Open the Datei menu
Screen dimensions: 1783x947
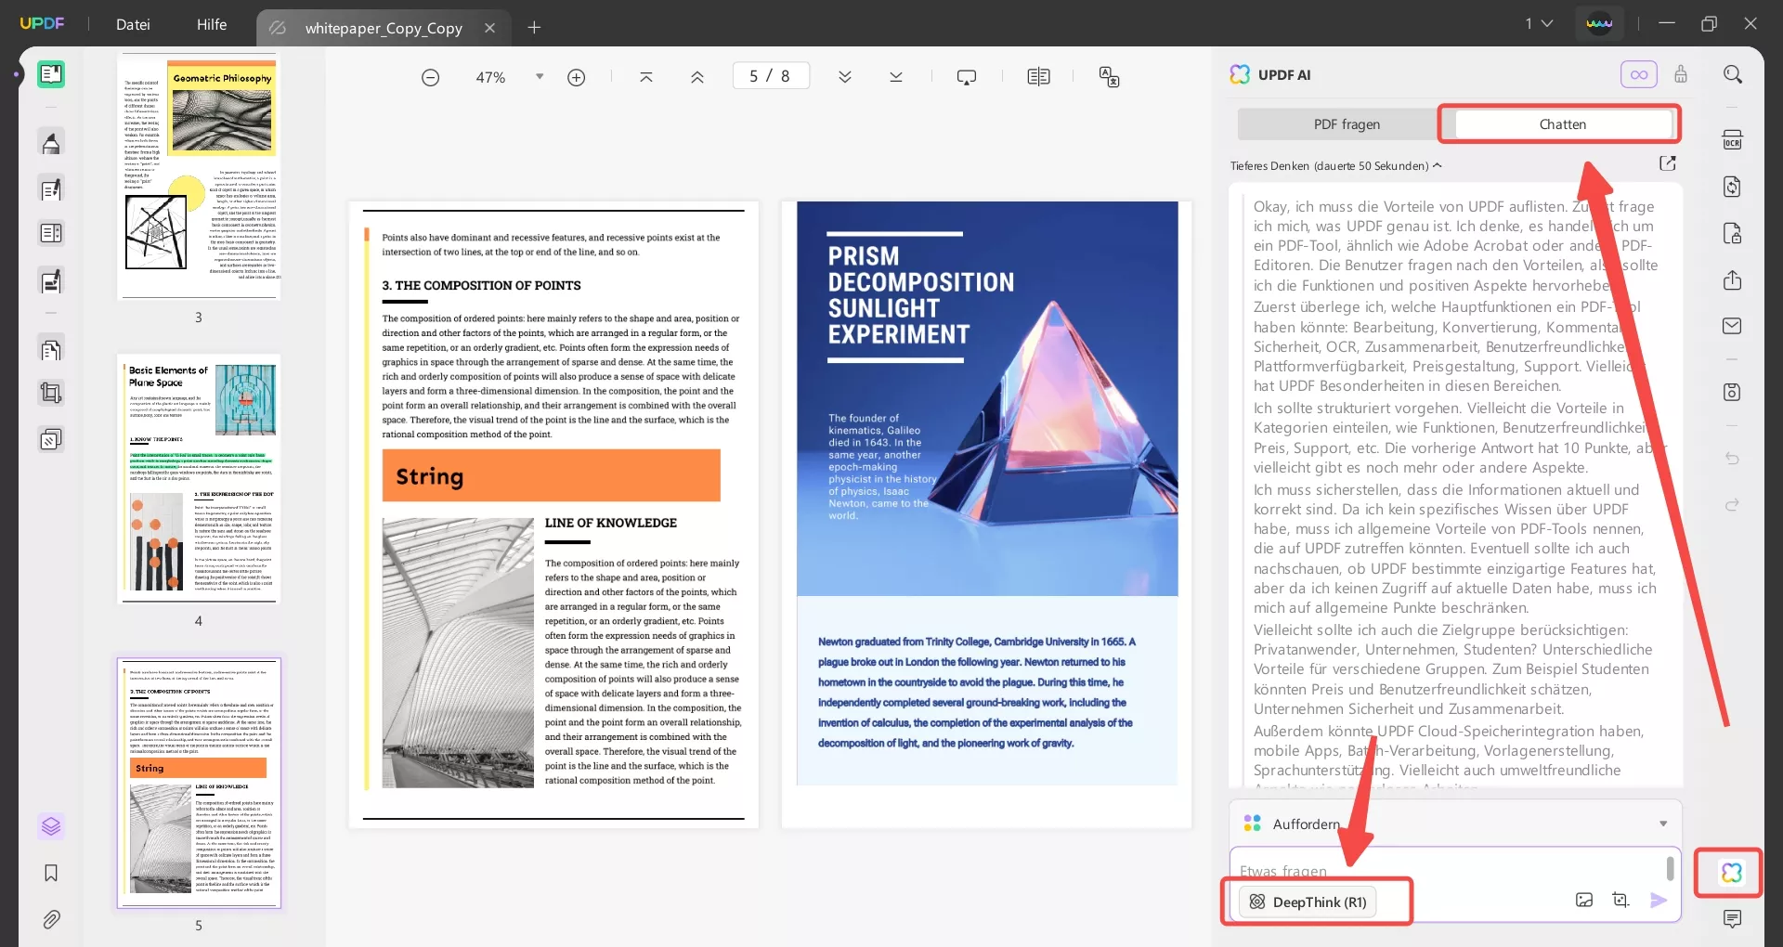[133, 25]
